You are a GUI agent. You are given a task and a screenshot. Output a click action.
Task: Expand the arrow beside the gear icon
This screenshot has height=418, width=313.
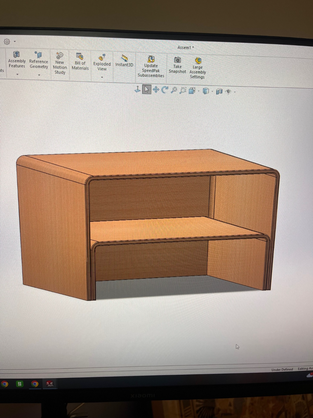pyautogui.click(x=15, y=42)
